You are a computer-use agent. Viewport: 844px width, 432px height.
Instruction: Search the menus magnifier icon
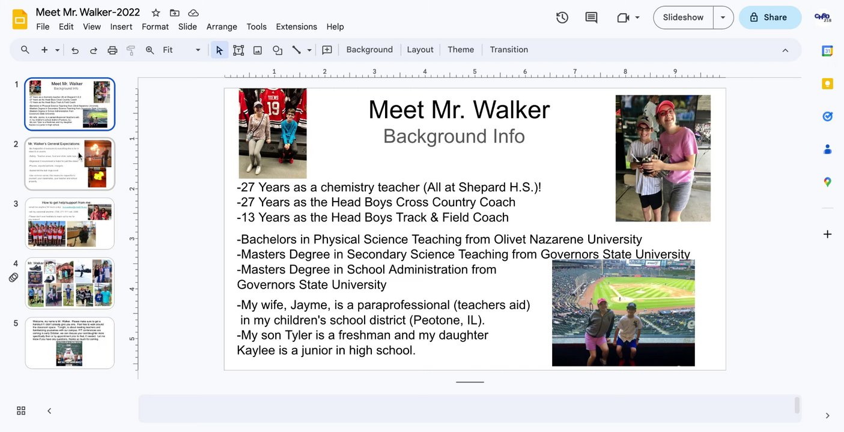[25, 50]
